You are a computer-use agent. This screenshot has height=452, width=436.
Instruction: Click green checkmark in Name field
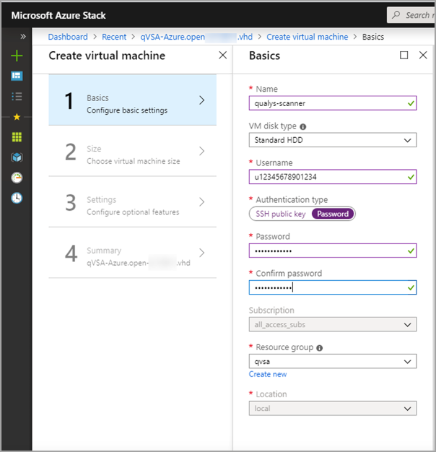[411, 103]
